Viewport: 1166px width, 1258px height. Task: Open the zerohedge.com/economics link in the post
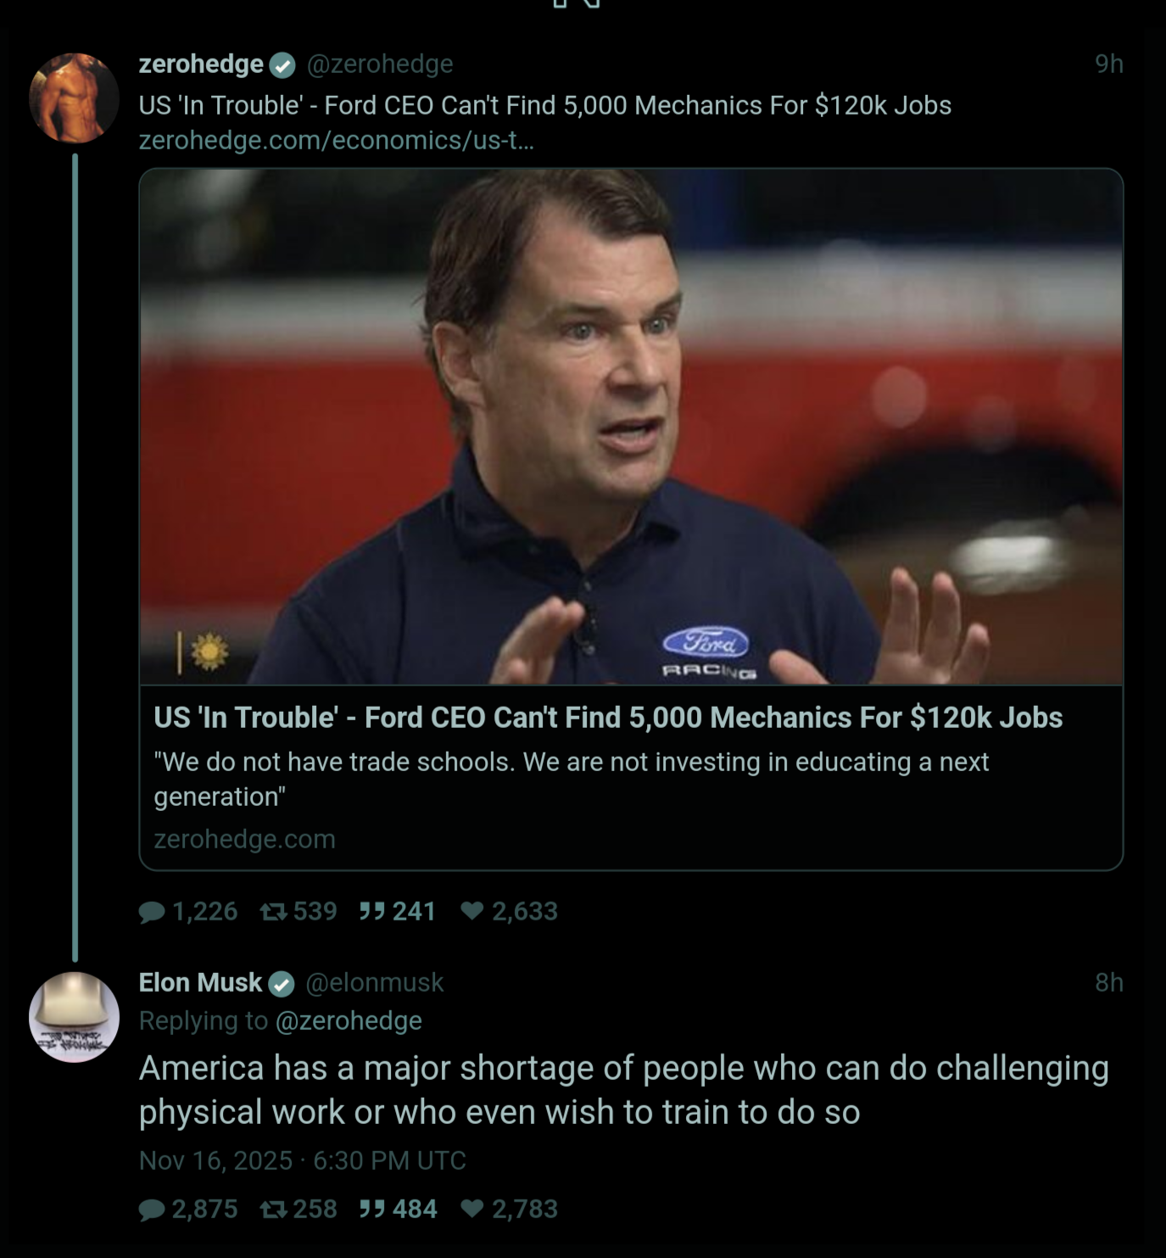coord(336,140)
